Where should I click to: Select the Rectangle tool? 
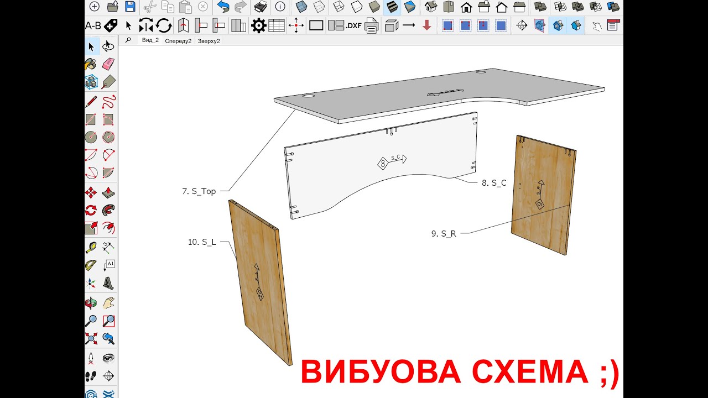click(x=91, y=119)
